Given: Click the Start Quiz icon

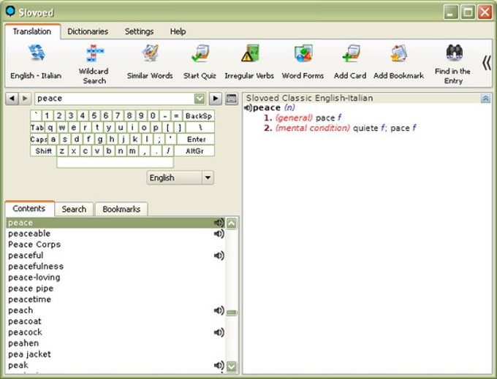Looking at the screenshot, I should click(200, 53).
